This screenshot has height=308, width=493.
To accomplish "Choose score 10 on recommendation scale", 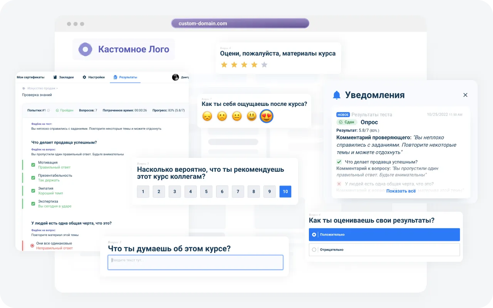I will coord(285,191).
